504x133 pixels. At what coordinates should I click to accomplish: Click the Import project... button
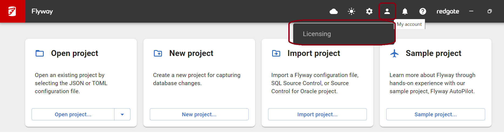coord(317,114)
